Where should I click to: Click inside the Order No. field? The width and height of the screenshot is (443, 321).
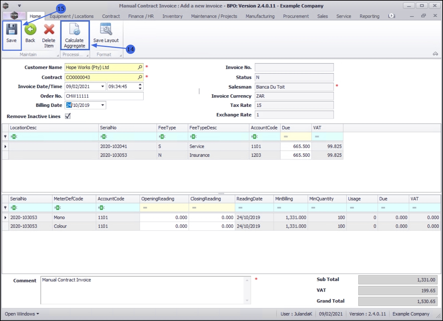pyautogui.click(x=104, y=96)
